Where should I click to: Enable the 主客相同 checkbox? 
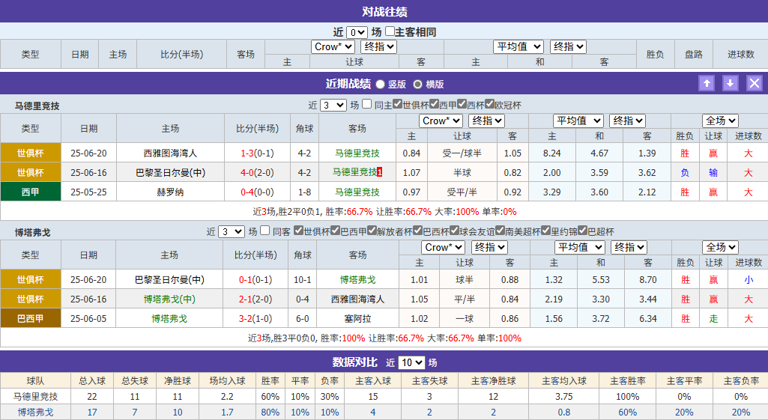pos(390,32)
